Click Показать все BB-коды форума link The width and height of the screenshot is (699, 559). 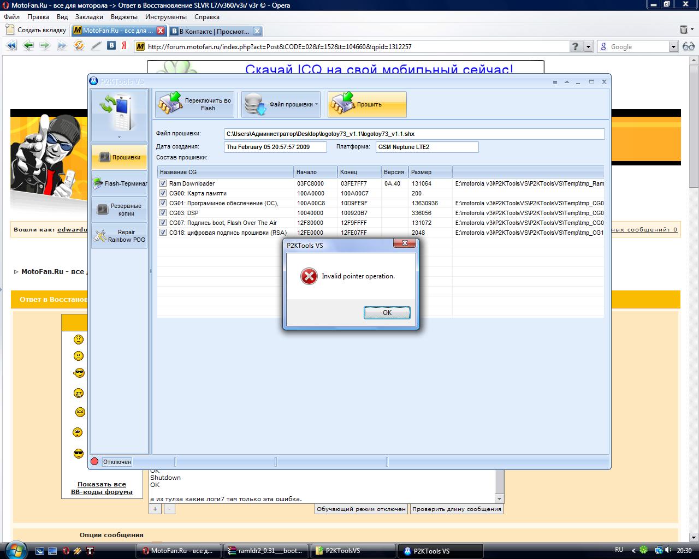click(x=102, y=488)
